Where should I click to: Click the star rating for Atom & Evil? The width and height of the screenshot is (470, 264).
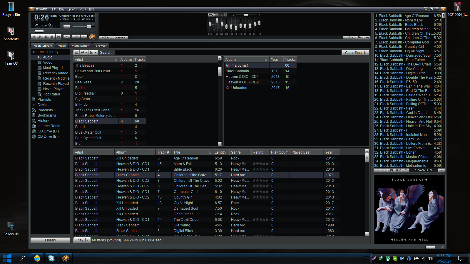(261, 164)
